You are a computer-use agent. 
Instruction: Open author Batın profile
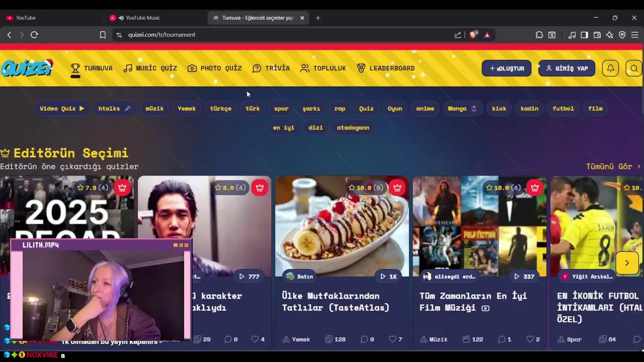click(x=300, y=277)
